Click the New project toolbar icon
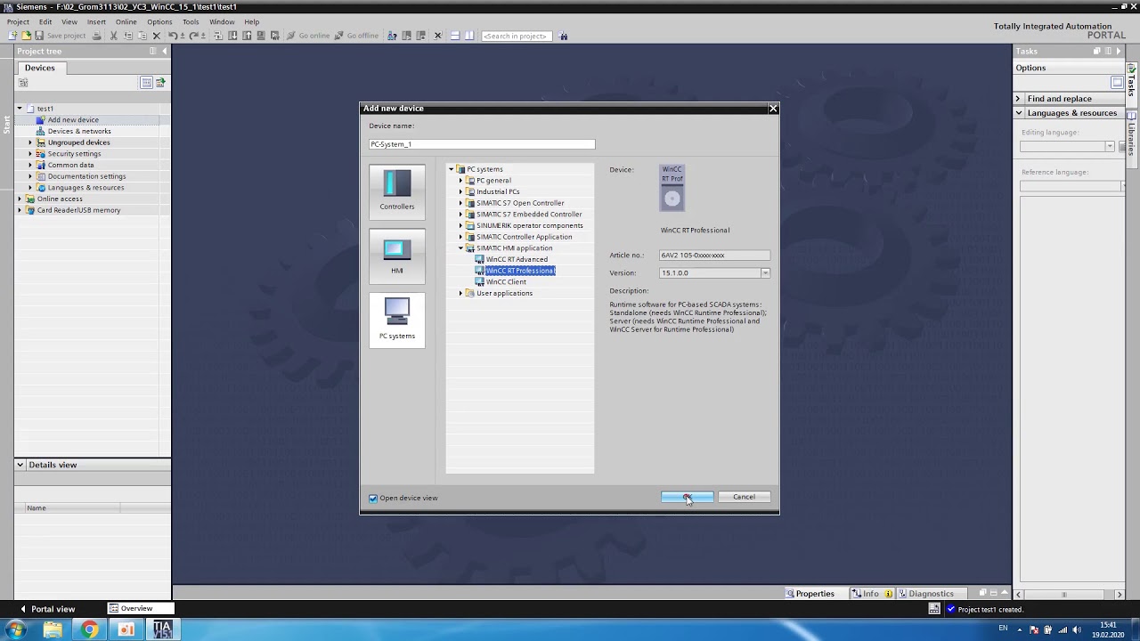The width and height of the screenshot is (1140, 641). 12,36
